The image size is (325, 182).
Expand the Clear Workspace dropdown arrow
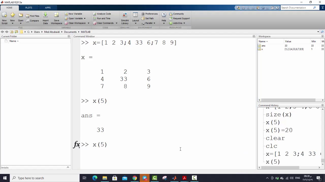88,23
